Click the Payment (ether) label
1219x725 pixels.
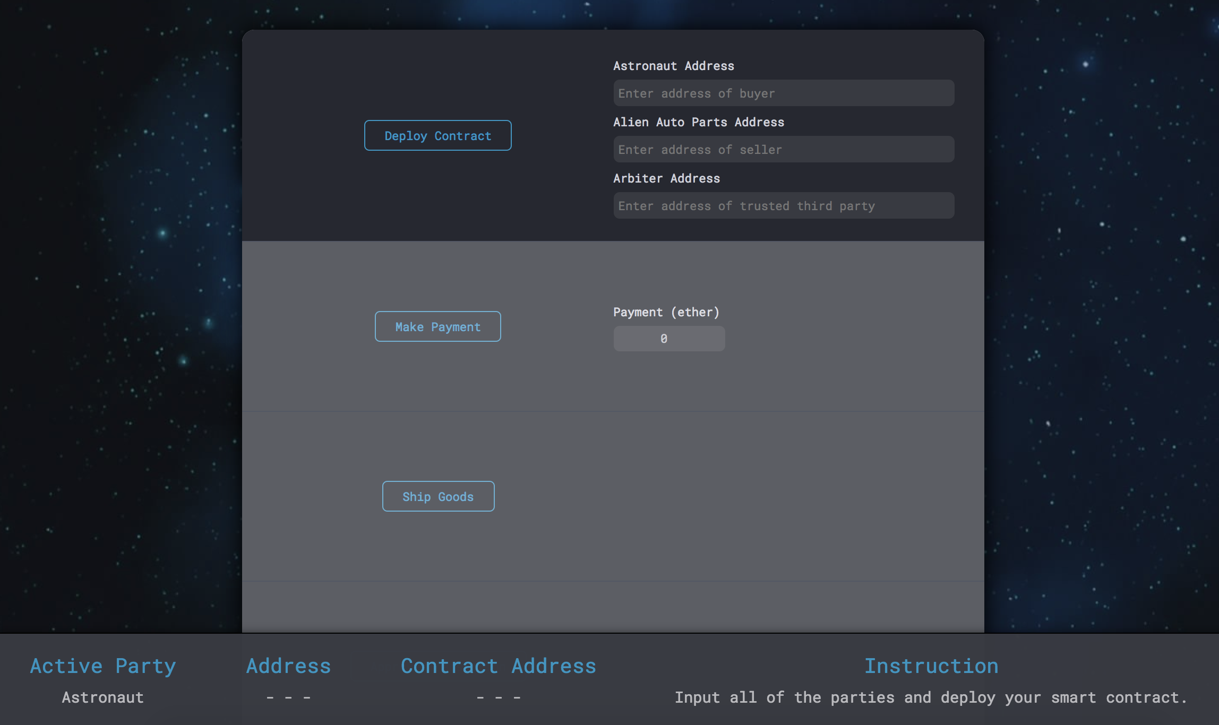click(666, 312)
